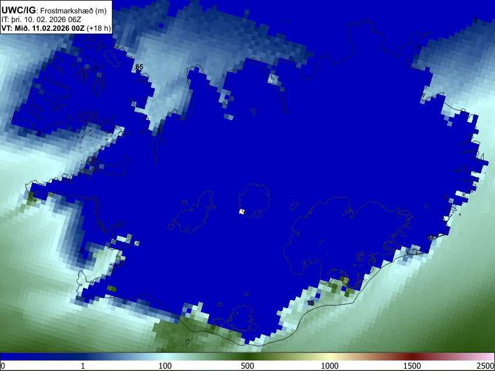
Task: Click the "2500" label on the color scale
Action: click(x=486, y=366)
